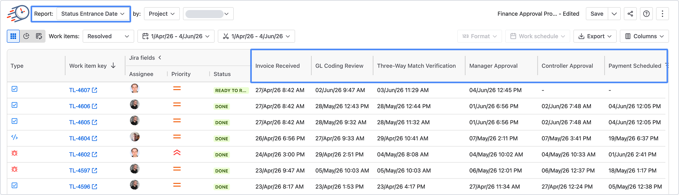
Task: Open the by Project dropdown
Action: pyautogui.click(x=162, y=14)
